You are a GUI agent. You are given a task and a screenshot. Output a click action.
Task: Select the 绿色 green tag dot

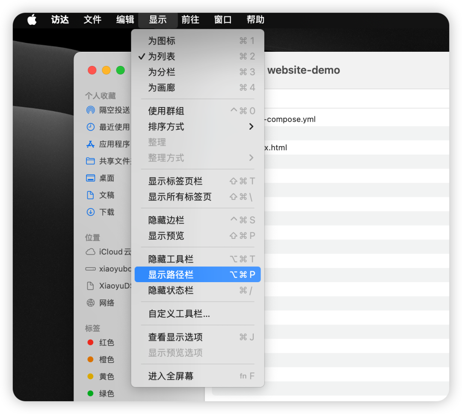pos(90,393)
